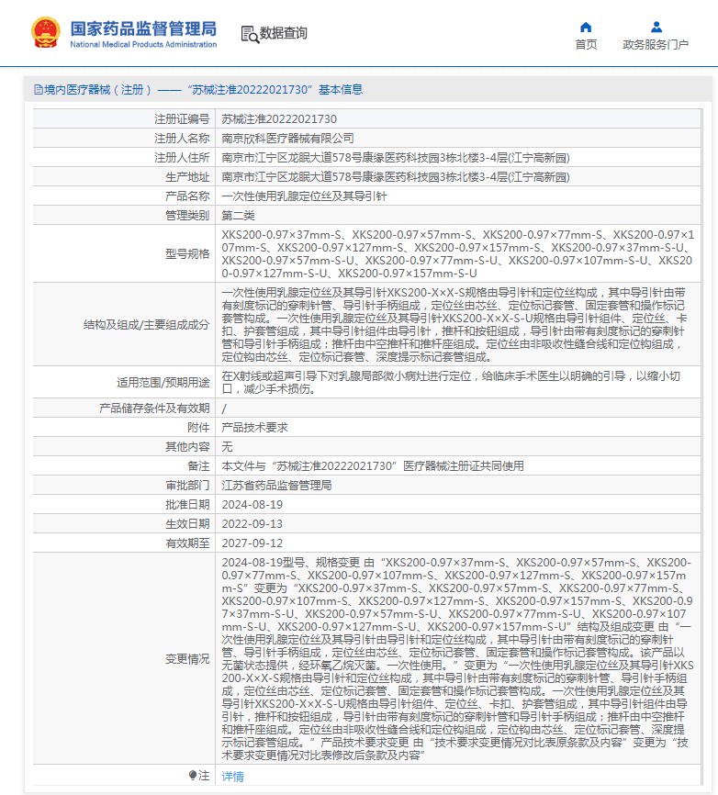Select expiry date 2027-09-12
This screenshot has height=795, width=718.
(x=252, y=543)
